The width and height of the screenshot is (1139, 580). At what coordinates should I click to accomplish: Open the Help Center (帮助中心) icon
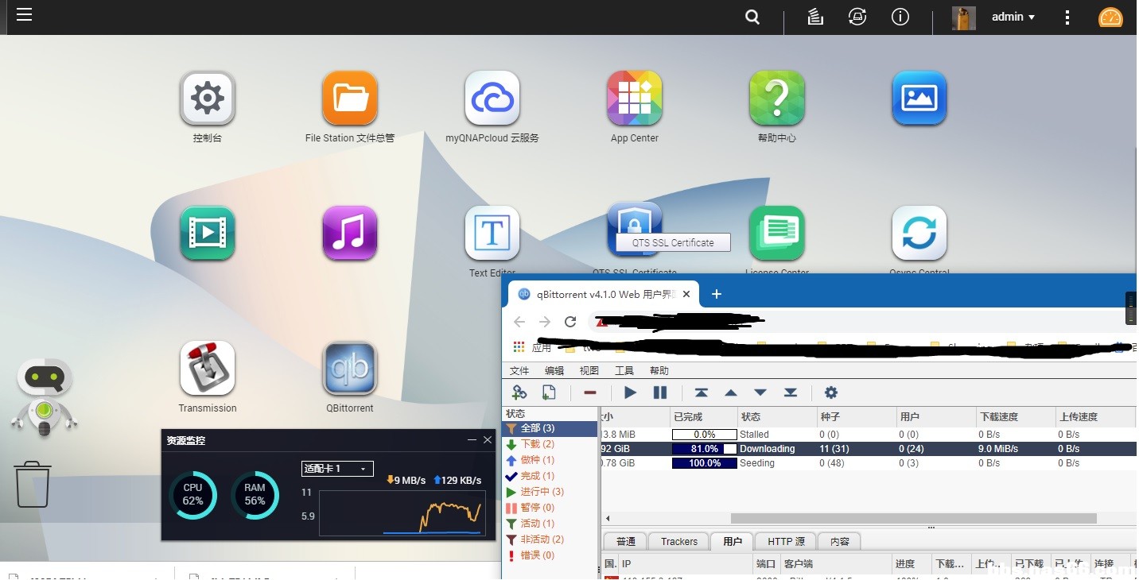777,99
